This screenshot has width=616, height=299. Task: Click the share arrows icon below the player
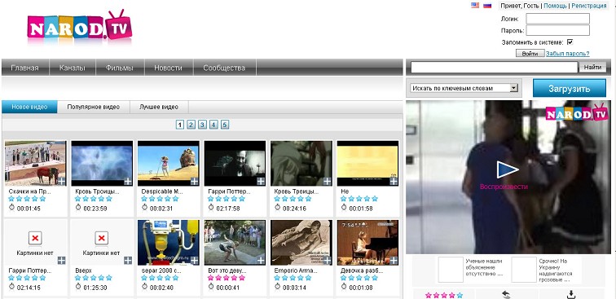(x=507, y=295)
